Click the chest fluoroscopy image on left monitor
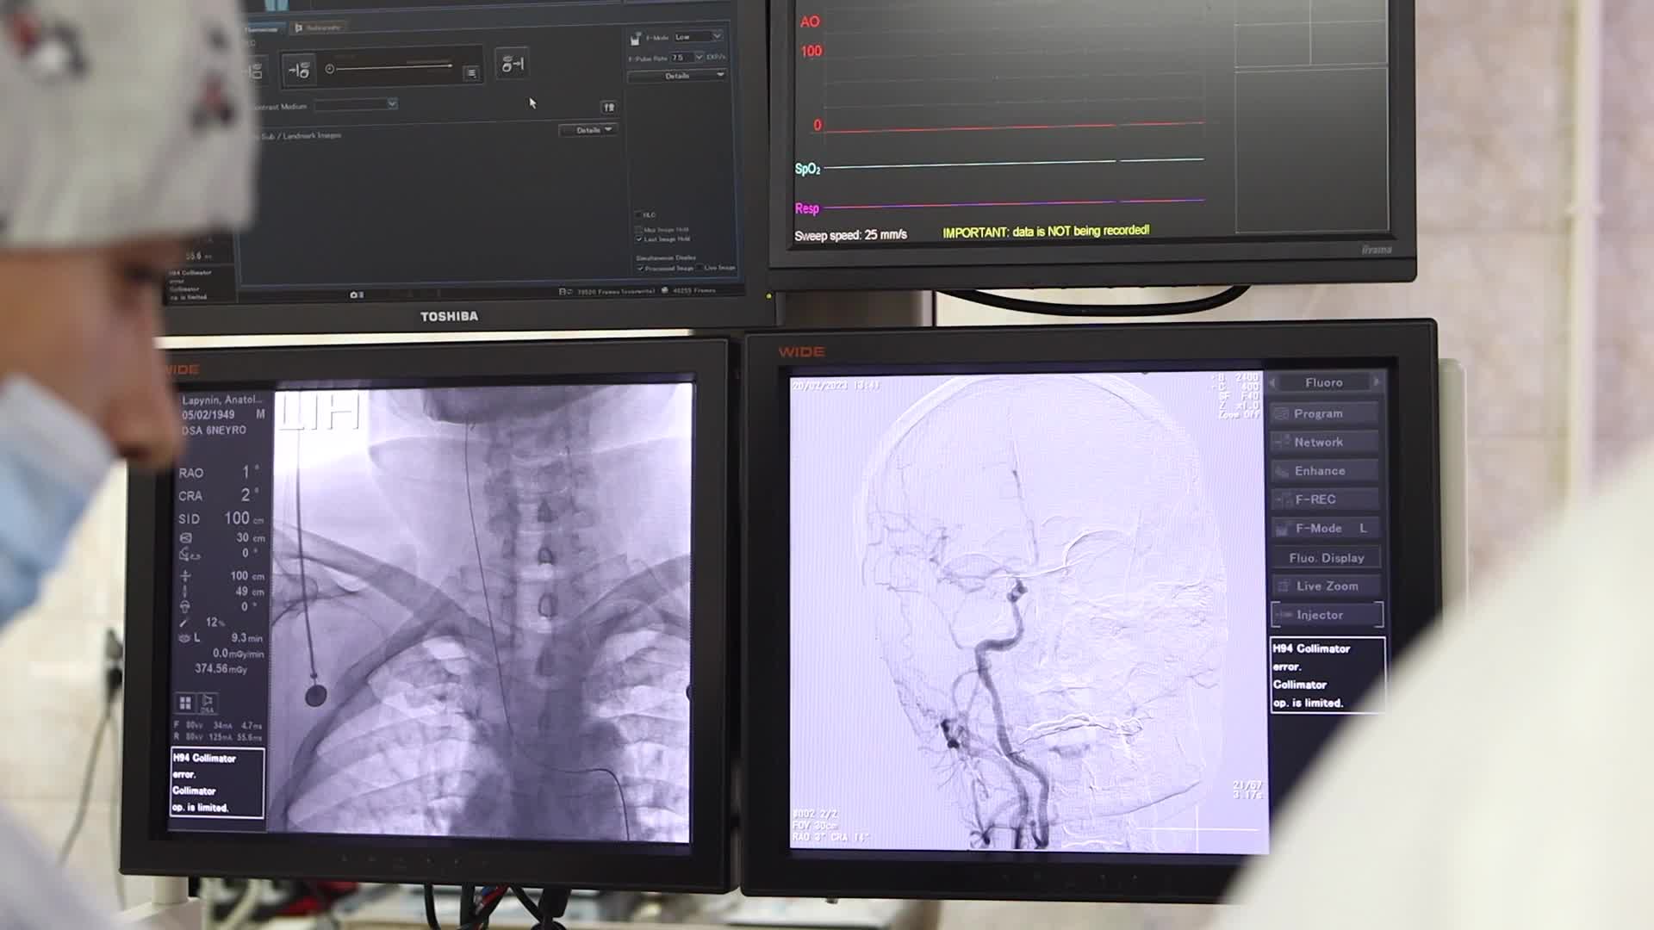This screenshot has width=1654, height=930. (x=482, y=612)
